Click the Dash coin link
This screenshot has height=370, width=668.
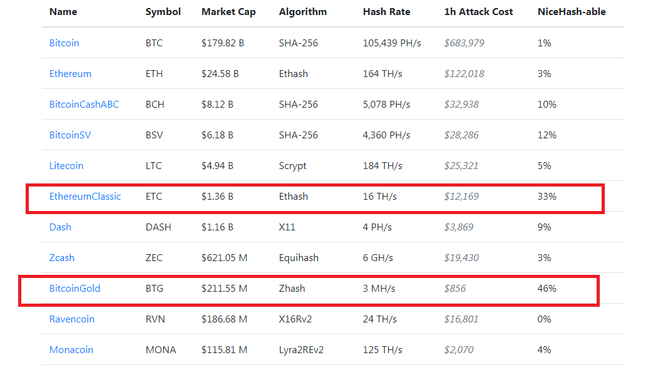point(61,227)
